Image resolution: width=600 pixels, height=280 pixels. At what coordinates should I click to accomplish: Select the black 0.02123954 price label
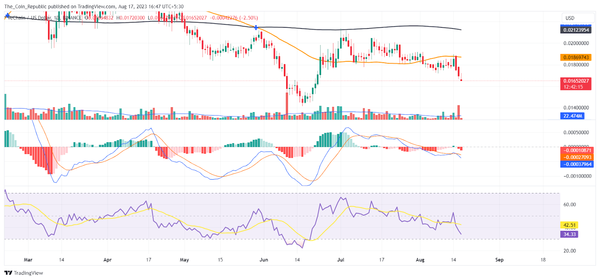click(576, 30)
